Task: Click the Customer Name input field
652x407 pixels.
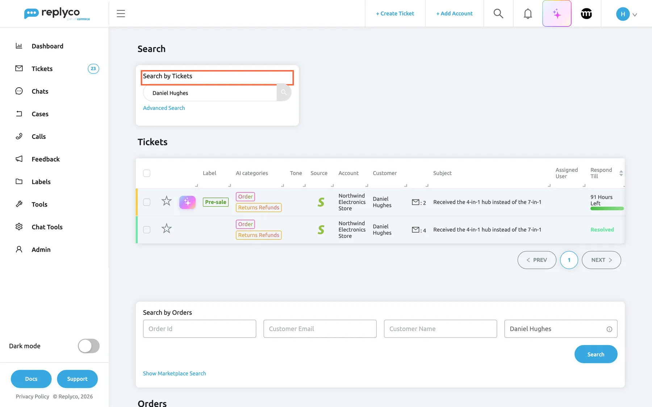Action: click(x=440, y=329)
